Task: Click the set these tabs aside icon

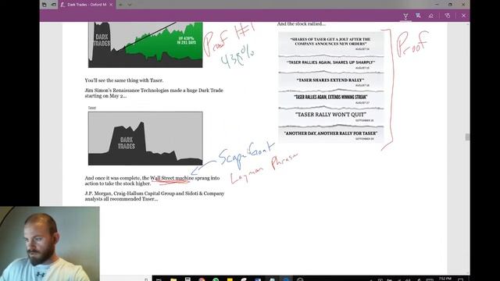Action: pos(54,5)
